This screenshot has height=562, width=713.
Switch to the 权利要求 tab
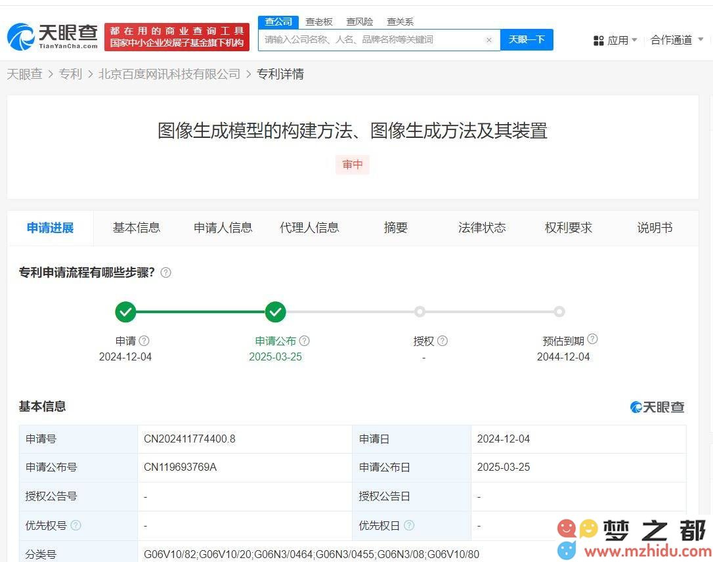click(569, 228)
